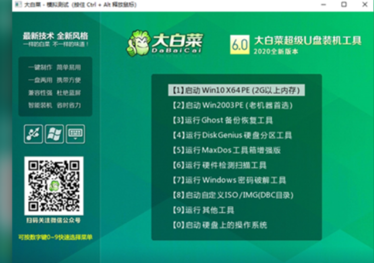Click the USB drive icon
374x263 pixels.
click(34, 134)
